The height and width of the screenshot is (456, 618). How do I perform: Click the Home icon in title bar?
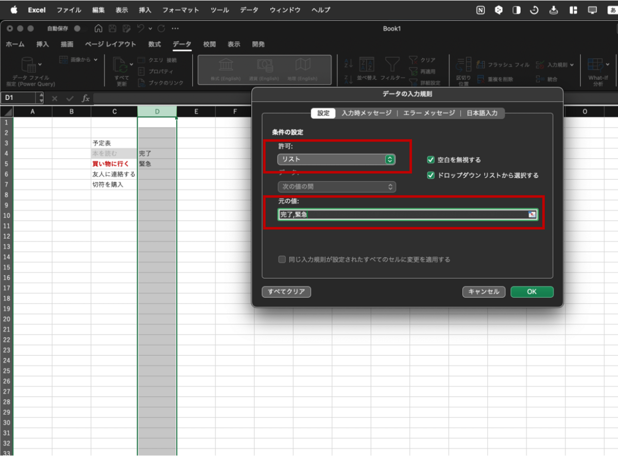tap(98, 29)
